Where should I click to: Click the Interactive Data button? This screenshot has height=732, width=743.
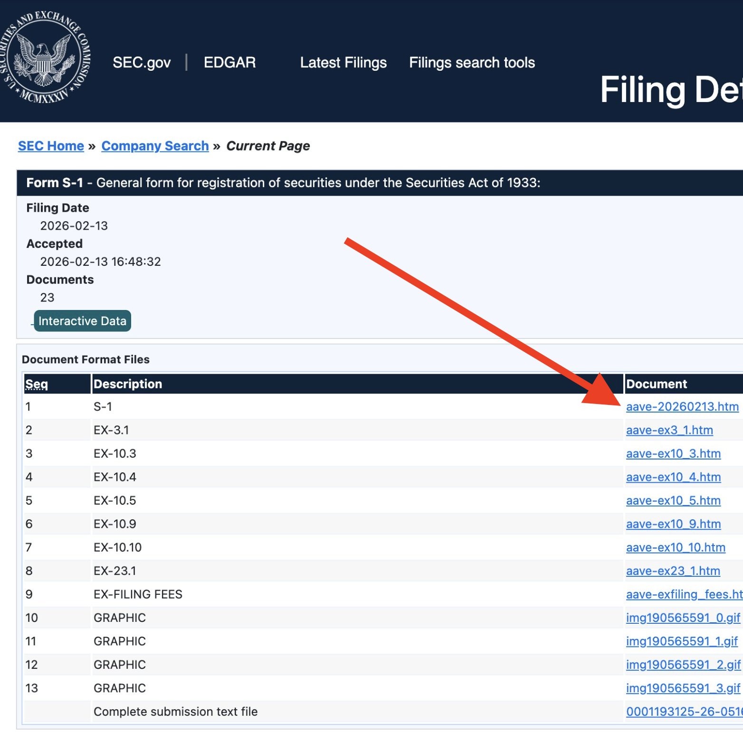(82, 321)
